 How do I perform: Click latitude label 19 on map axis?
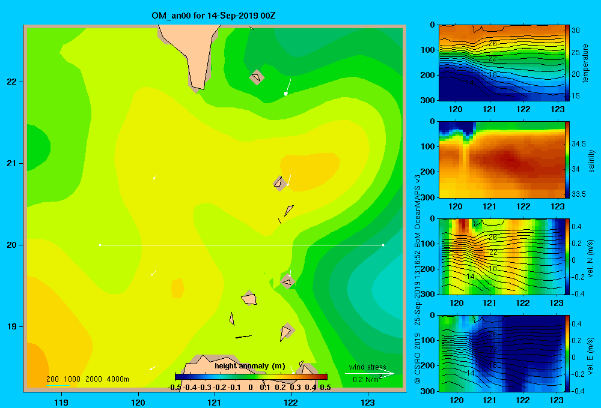pyautogui.click(x=12, y=326)
